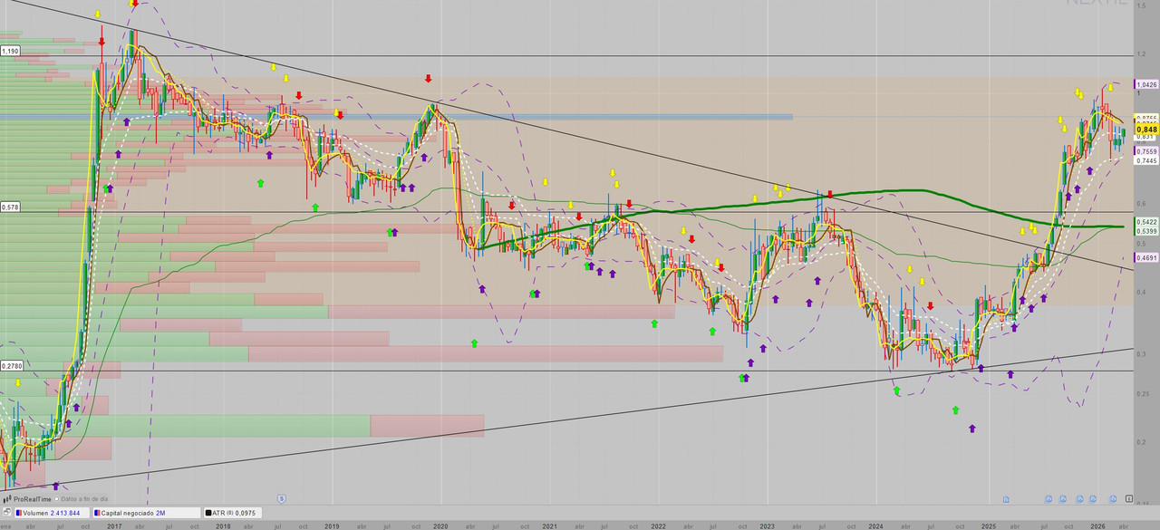Click the black ATR color swatch
Image resolution: width=1160 pixels, height=530 pixels.
[x=208, y=513]
